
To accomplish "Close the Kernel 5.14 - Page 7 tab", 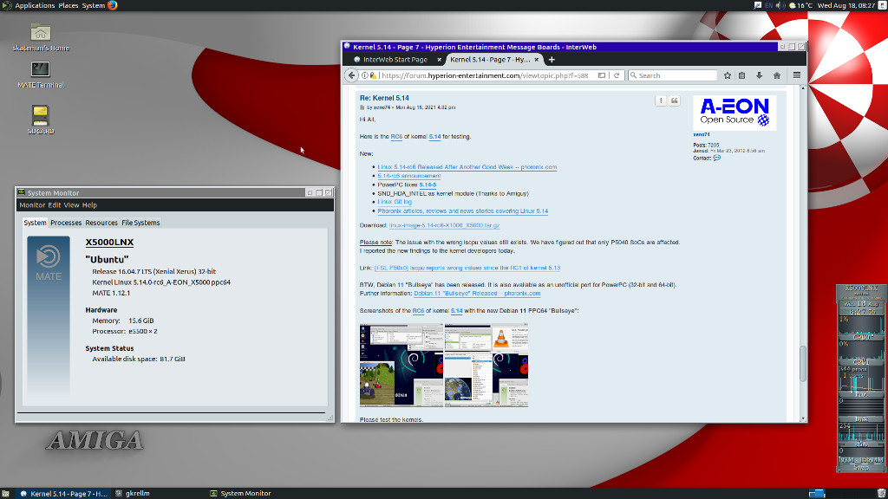I will pyautogui.click(x=536, y=60).
